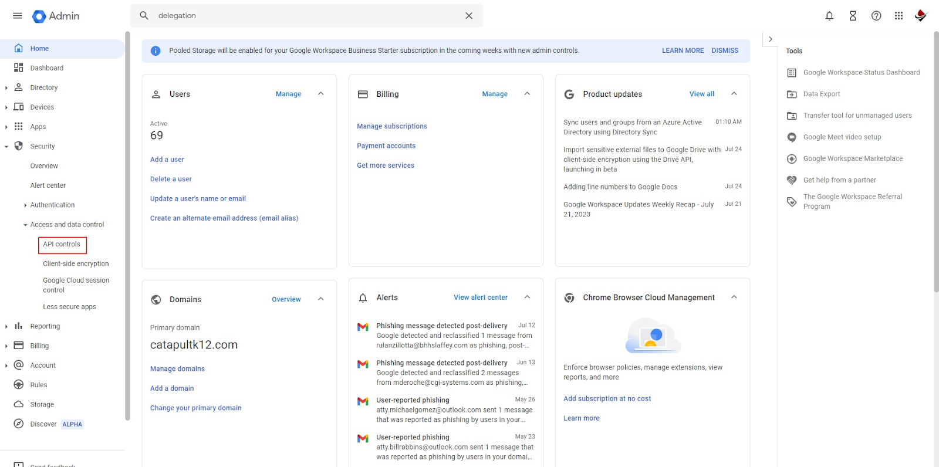Collapse the Tools side panel

771,39
